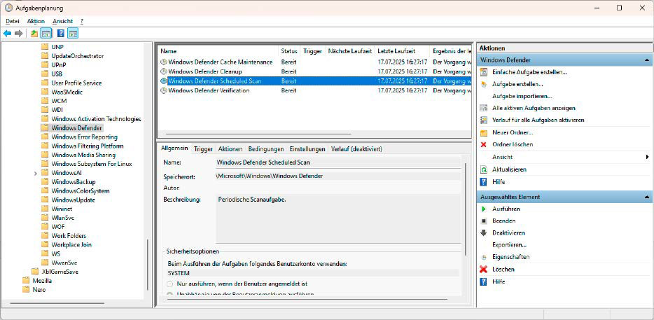Select the WindowsUpdate tree folder
654x320 pixels.
pos(74,200)
